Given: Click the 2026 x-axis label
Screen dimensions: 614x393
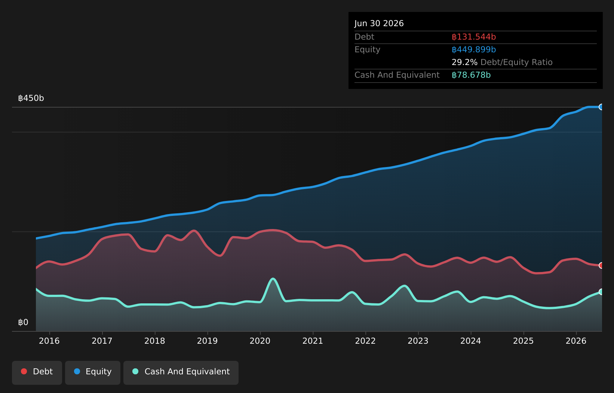Looking at the screenshot, I should pos(576,341).
